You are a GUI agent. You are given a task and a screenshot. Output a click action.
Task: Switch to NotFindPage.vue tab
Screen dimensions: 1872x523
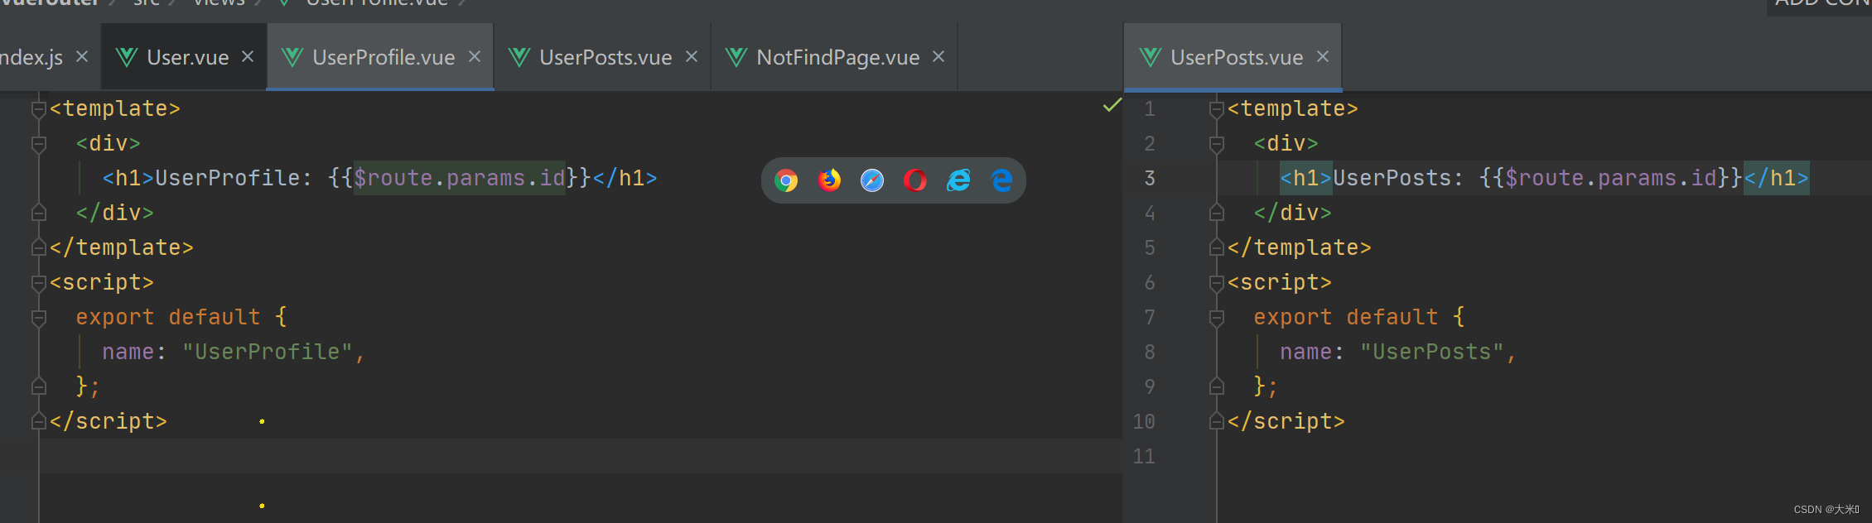835,57
